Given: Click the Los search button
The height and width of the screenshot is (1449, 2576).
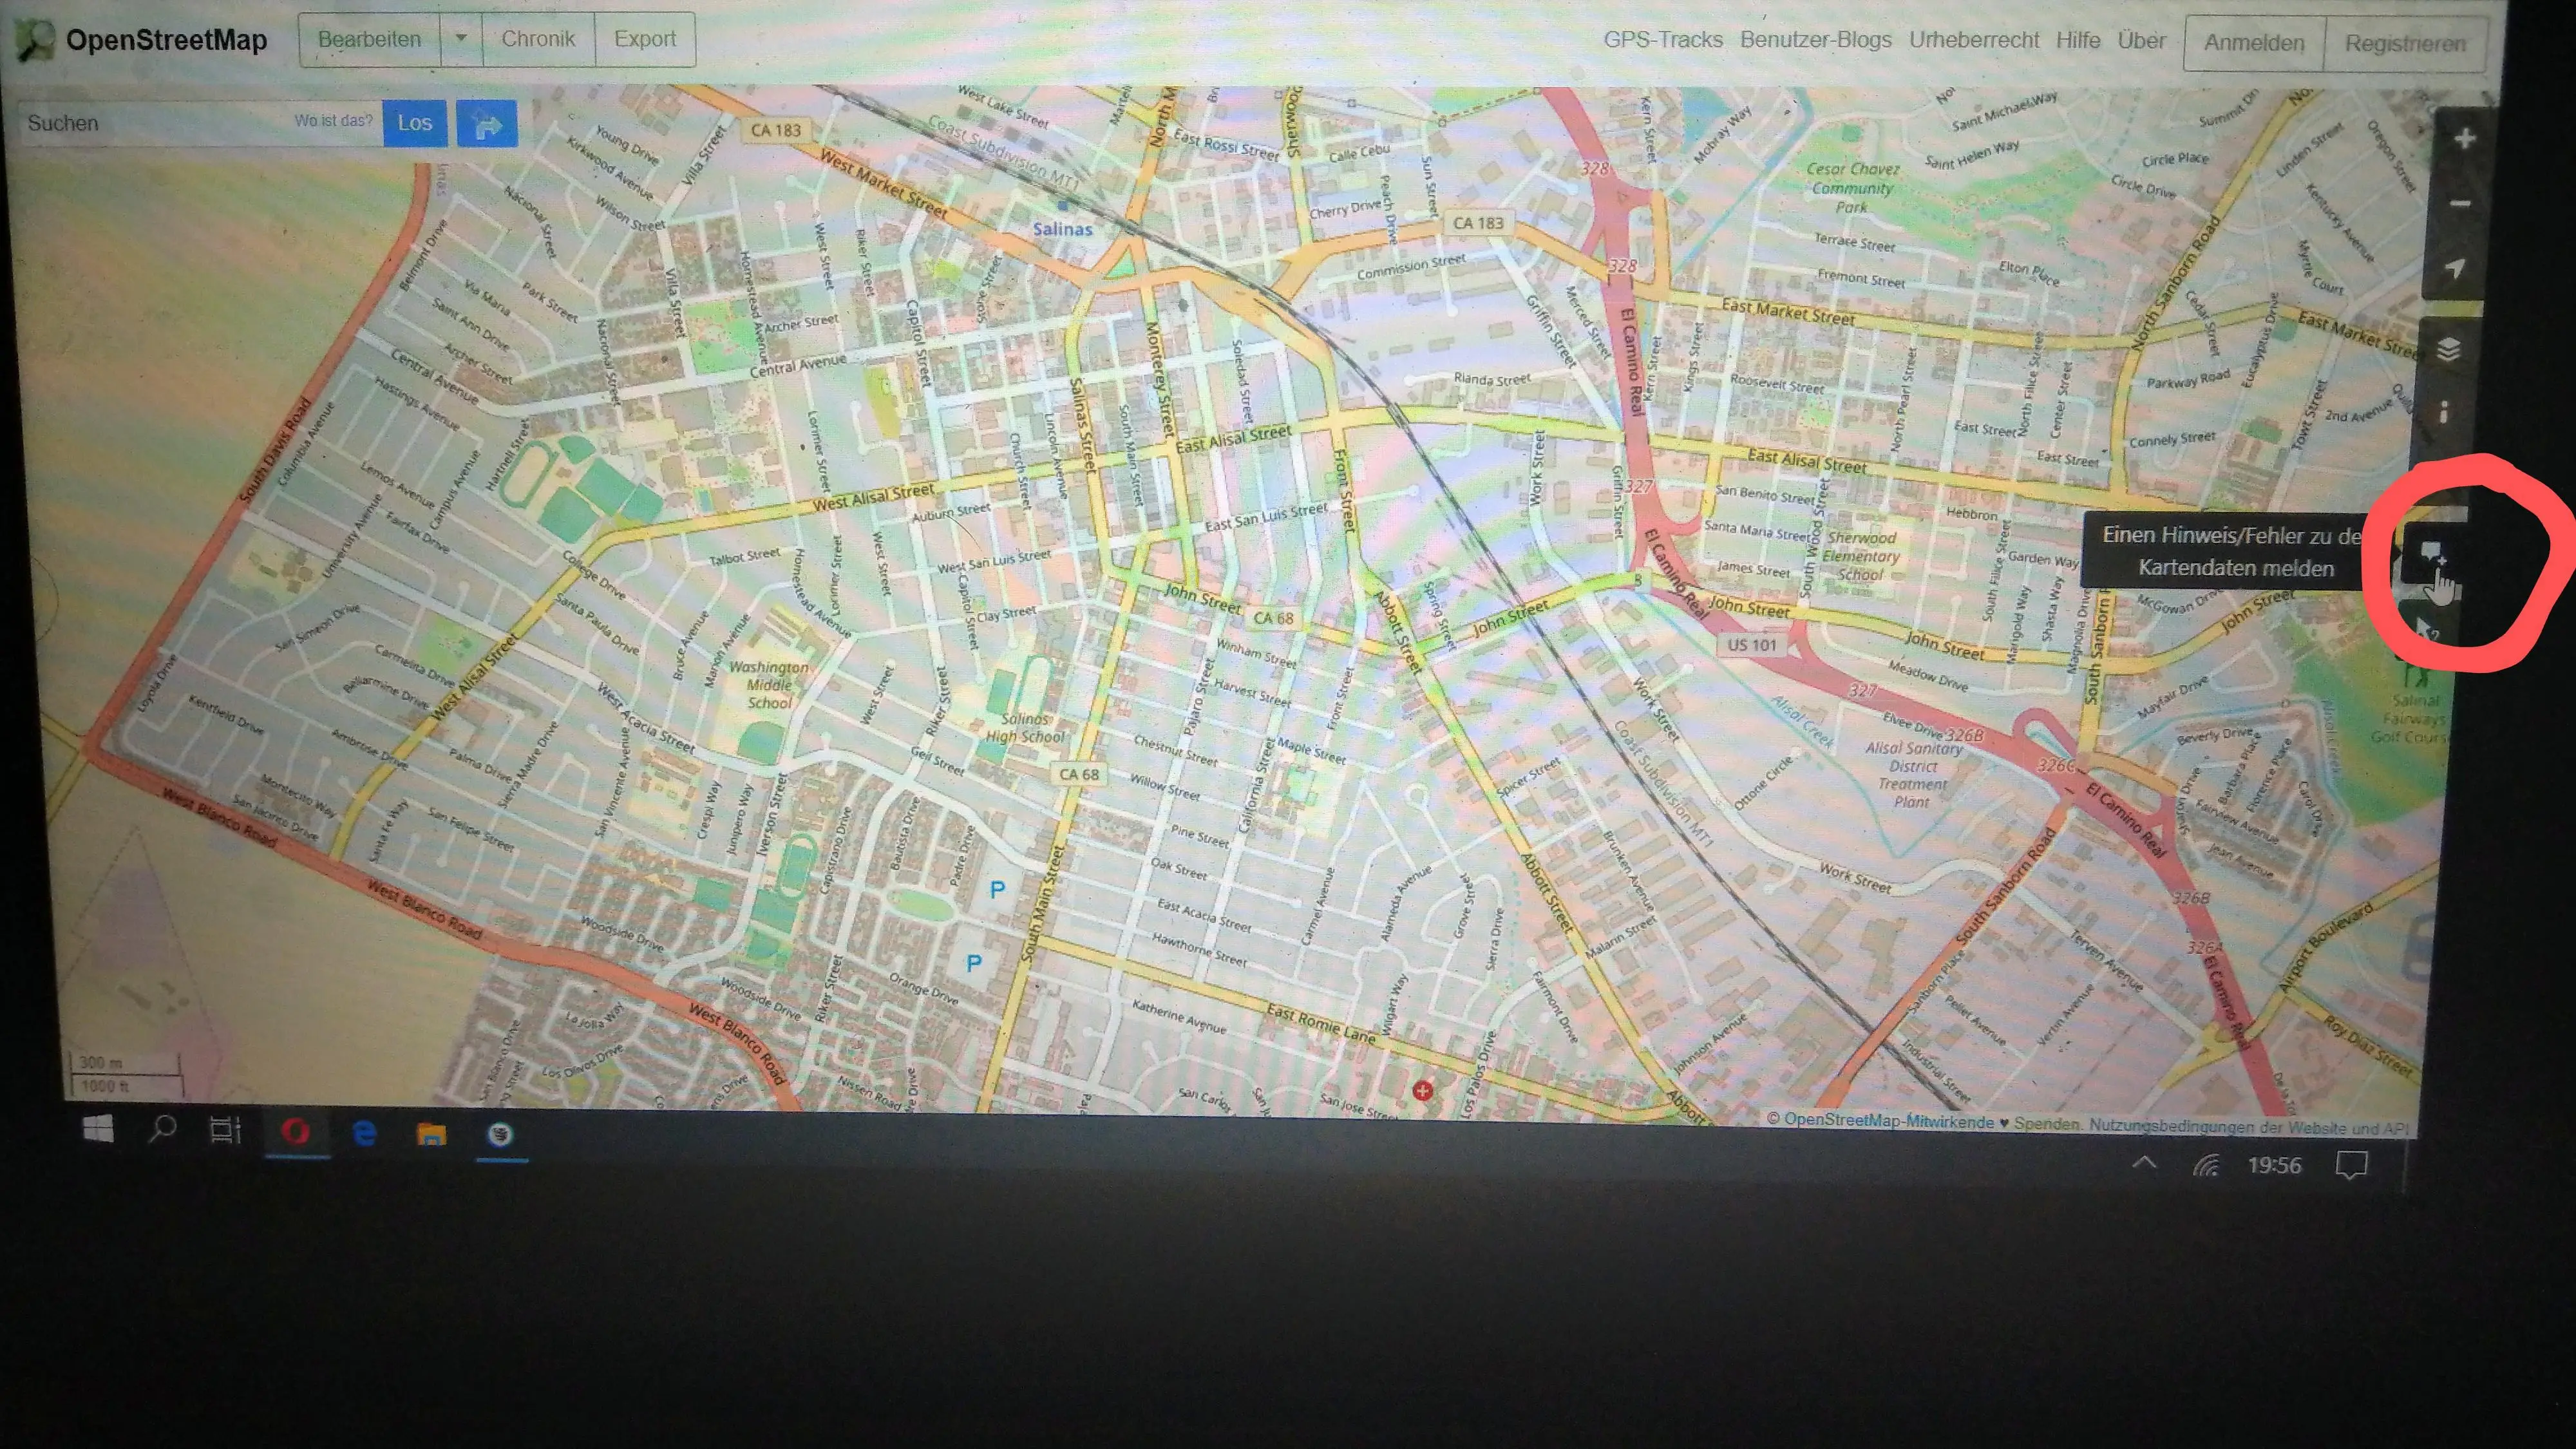Looking at the screenshot, I should (415, 123).
